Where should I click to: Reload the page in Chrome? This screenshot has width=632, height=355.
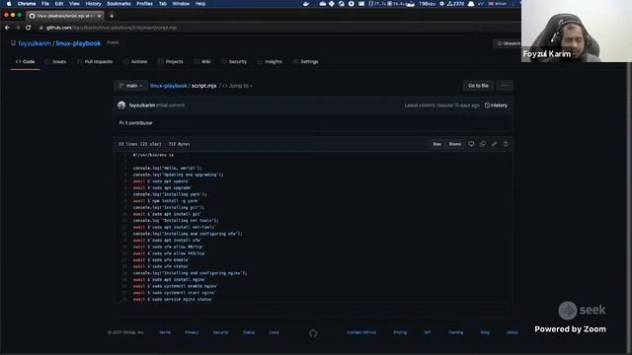29,28
